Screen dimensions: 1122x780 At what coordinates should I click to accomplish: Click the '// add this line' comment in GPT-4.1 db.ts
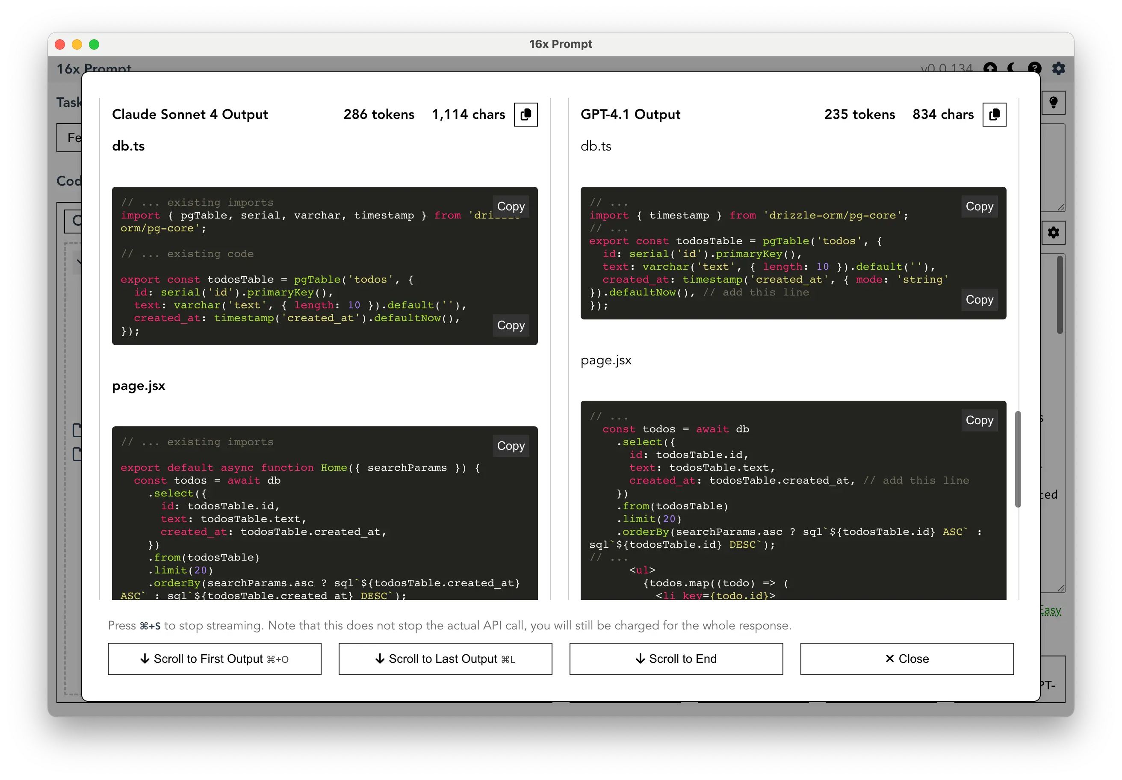(756, 292)
